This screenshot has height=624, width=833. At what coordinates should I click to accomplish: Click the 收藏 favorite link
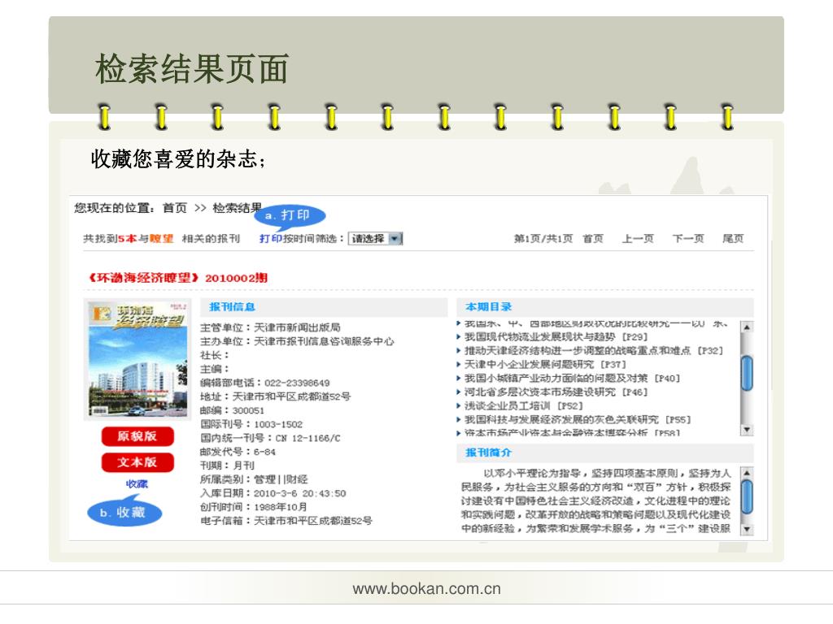pyautogui.click(x=137, y=484)
